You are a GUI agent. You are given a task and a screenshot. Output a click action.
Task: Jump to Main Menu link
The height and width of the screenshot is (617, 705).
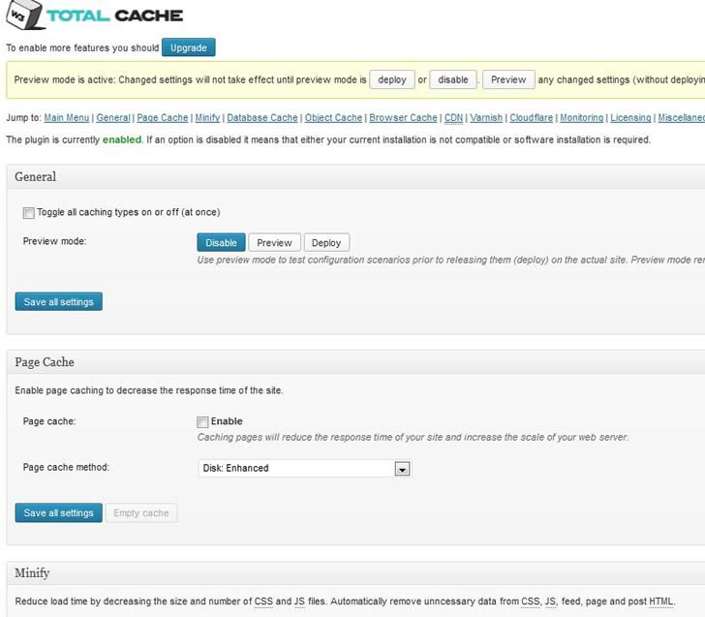pyautogui.click(x=67, y=118)
